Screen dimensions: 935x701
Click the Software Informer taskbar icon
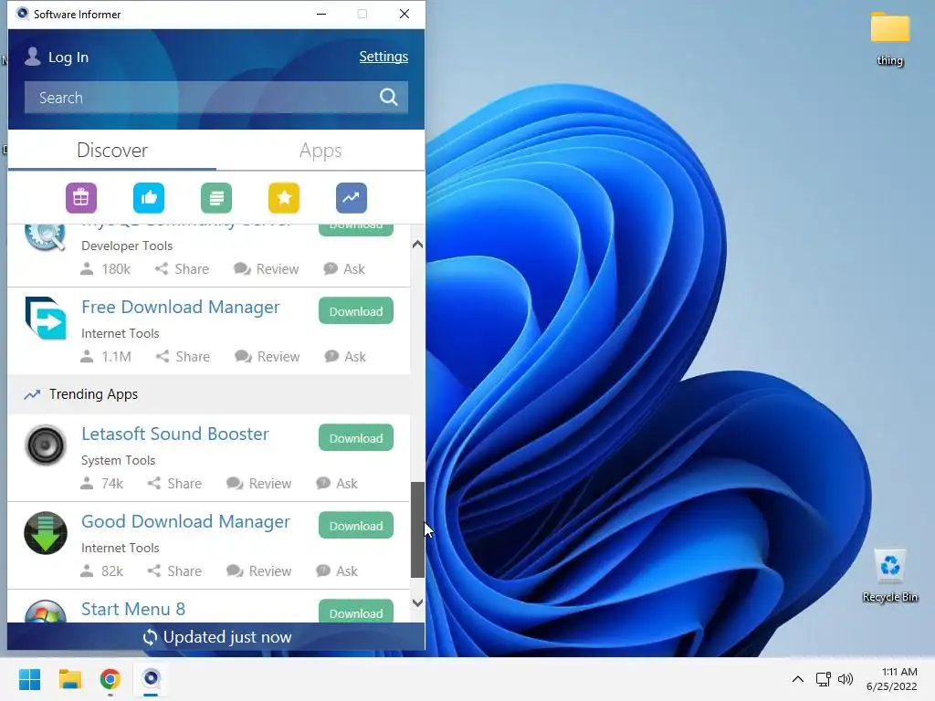pos(151,678)
